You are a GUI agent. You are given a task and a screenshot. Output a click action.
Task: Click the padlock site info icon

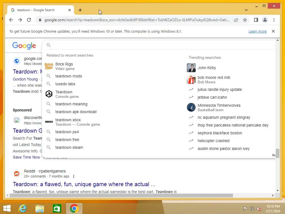pos(40,20)
